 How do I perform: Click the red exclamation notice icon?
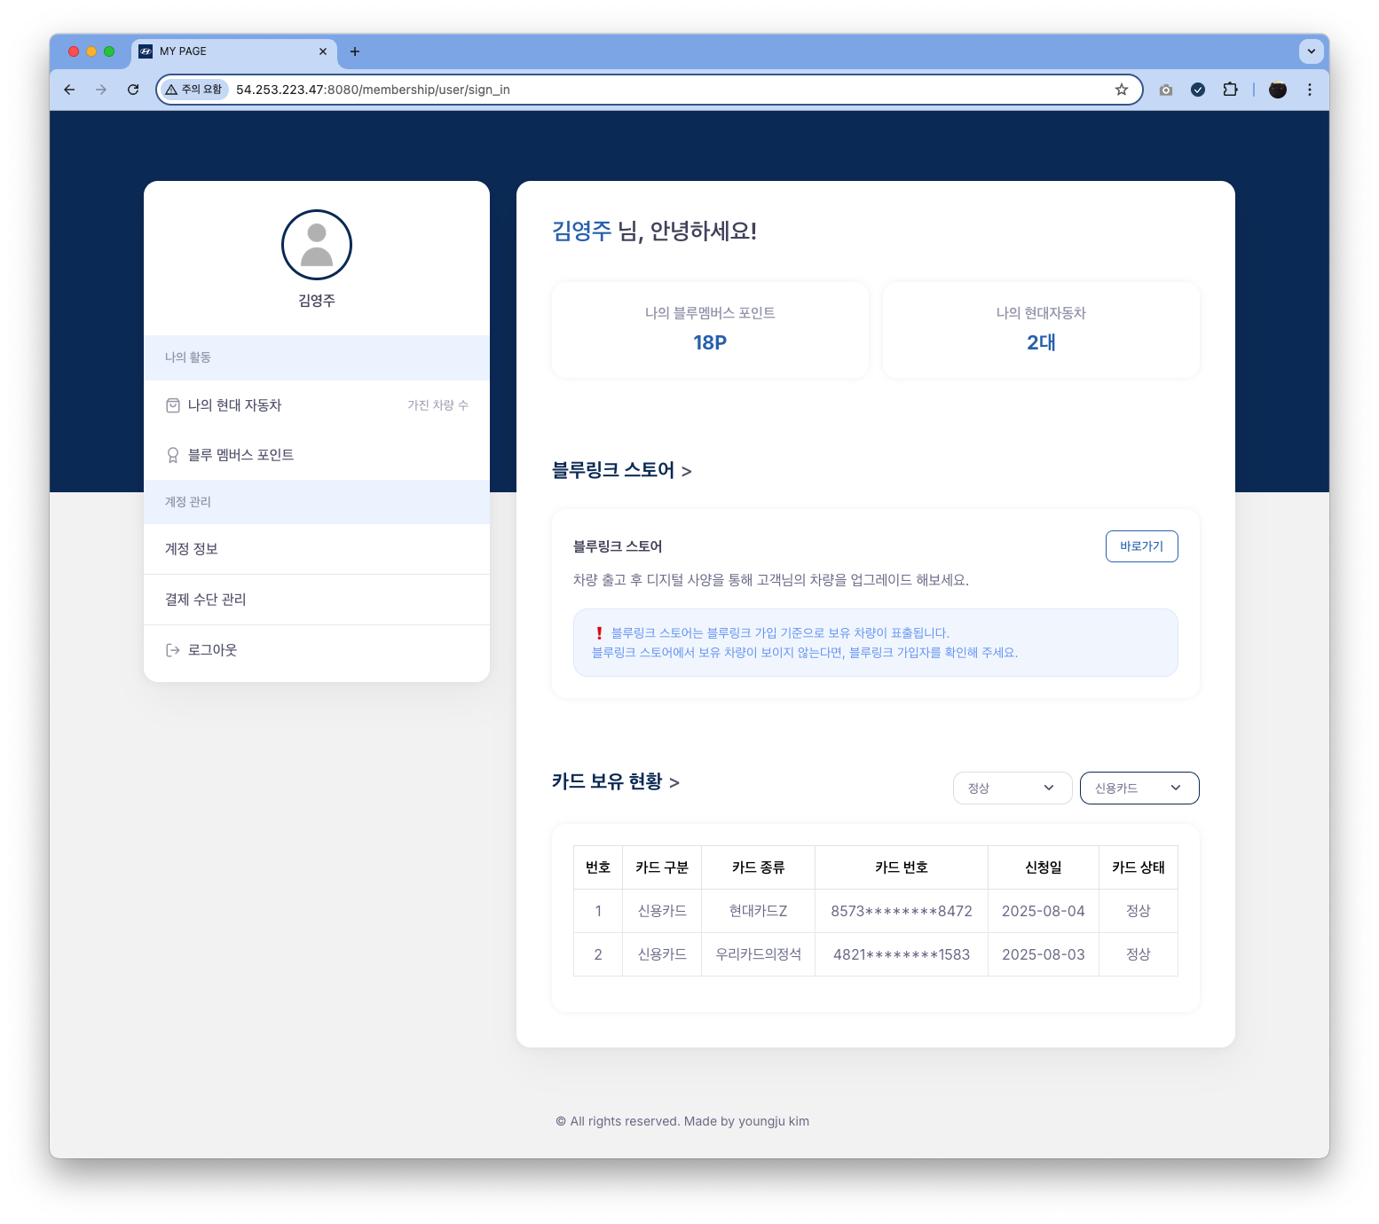599,633
